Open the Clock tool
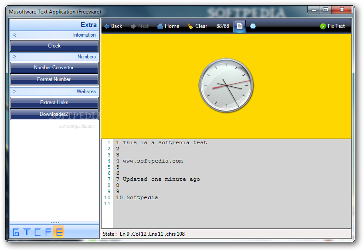Viewport: 364px width, 251px height. tap(54, 46)
